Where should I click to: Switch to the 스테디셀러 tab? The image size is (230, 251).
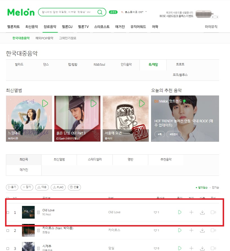[95, 159]
